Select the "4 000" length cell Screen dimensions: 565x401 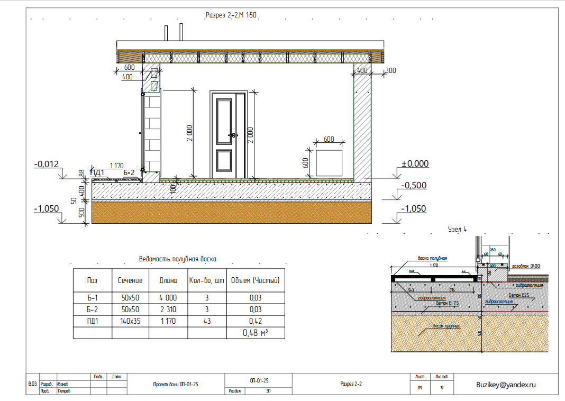click(168, 298)
